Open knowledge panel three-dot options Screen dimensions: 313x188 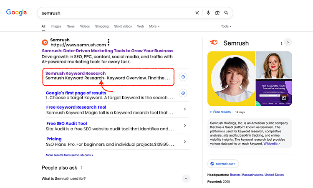pos(281,43)
